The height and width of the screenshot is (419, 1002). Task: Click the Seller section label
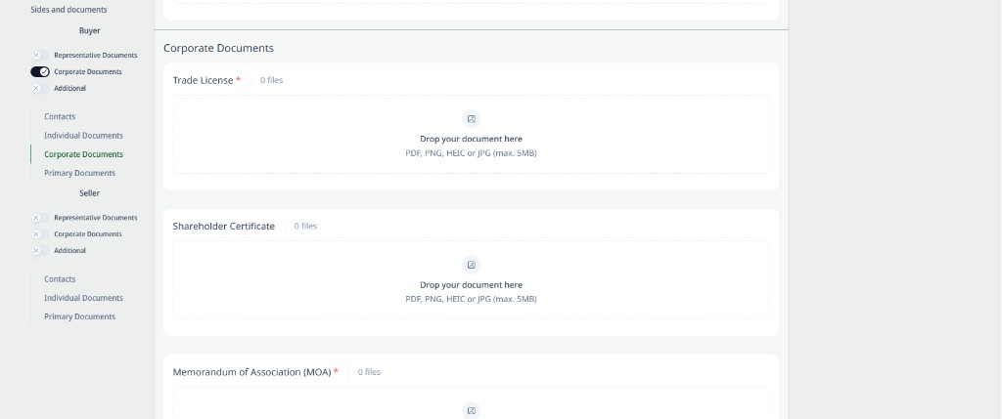pos(89,193)
